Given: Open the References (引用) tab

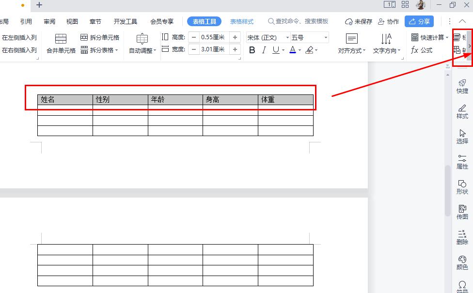Looking at the screenshot, I should point(26,21).
